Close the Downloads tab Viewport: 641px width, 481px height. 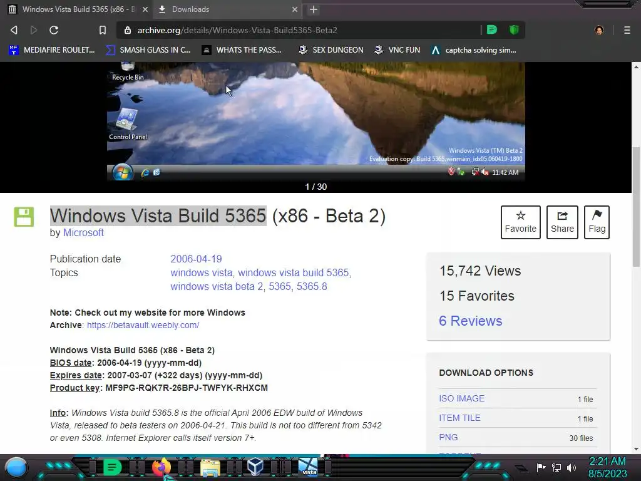295,9
